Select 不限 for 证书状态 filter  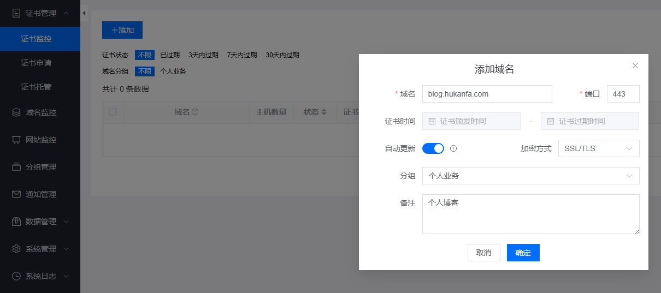click(145, 55)
